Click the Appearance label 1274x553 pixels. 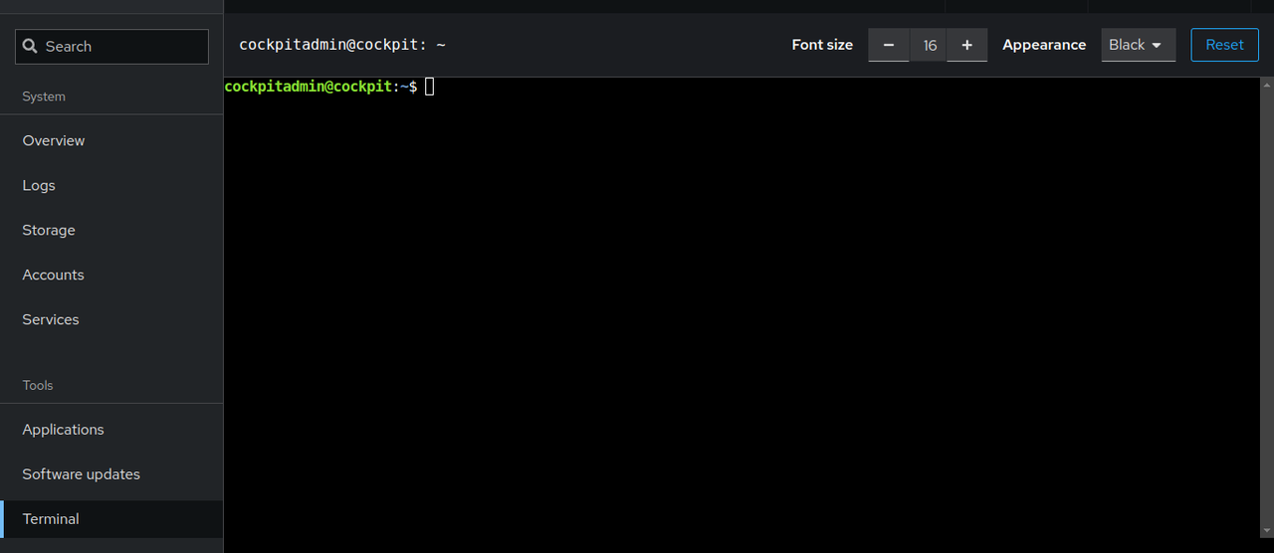click(x=1044, y=45)
